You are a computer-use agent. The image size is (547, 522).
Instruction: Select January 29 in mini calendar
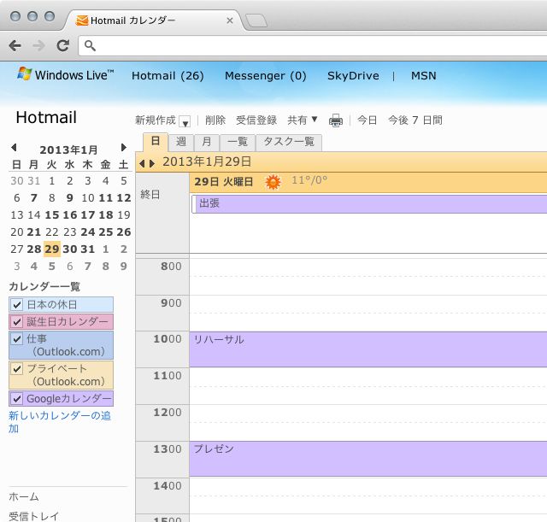(x=52, y=249)
